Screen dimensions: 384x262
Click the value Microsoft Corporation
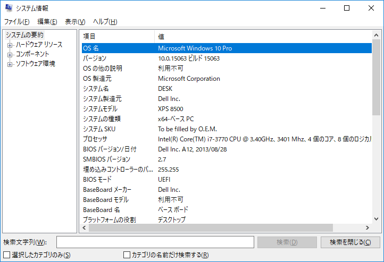[x=189, y=79]
